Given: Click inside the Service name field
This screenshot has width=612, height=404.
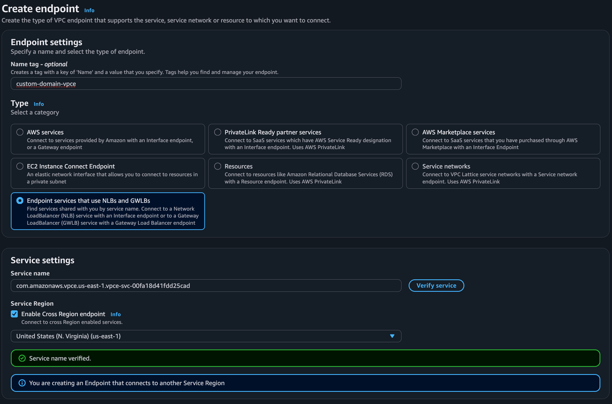Looking at the screenshot, I should pyautogui.click(x=206, y=286).
